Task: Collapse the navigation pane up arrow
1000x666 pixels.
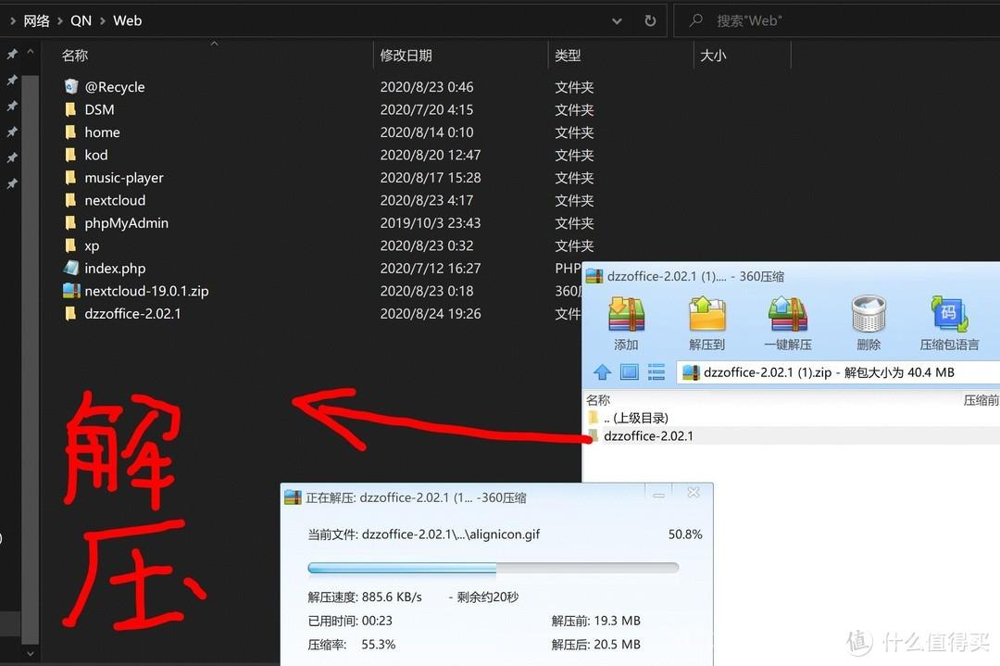Action: [30, 52]
